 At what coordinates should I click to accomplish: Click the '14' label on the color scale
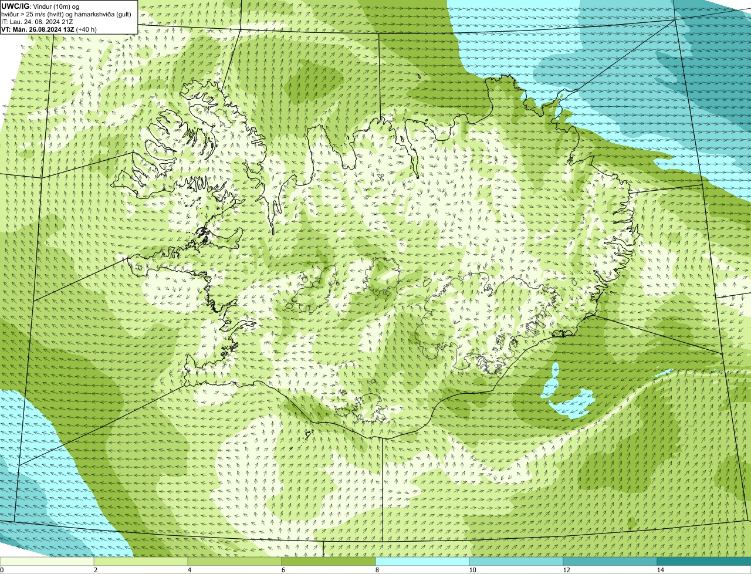pyautogui.click(x=660, y=570)
